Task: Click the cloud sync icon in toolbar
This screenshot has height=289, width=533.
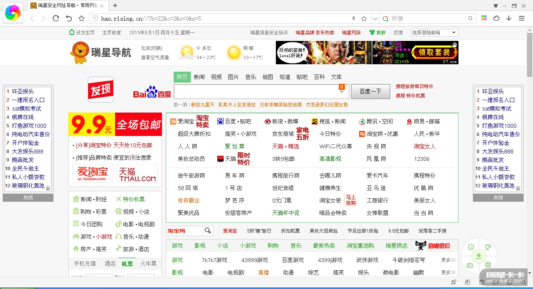Action: 496,18
